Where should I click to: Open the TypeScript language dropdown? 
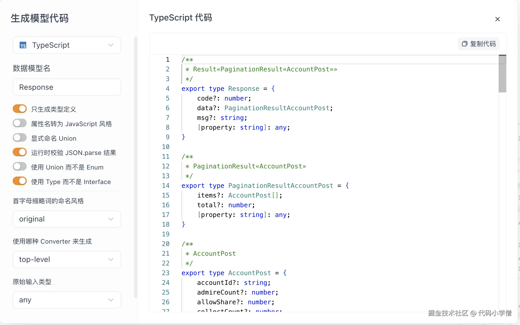click(67, 45)
